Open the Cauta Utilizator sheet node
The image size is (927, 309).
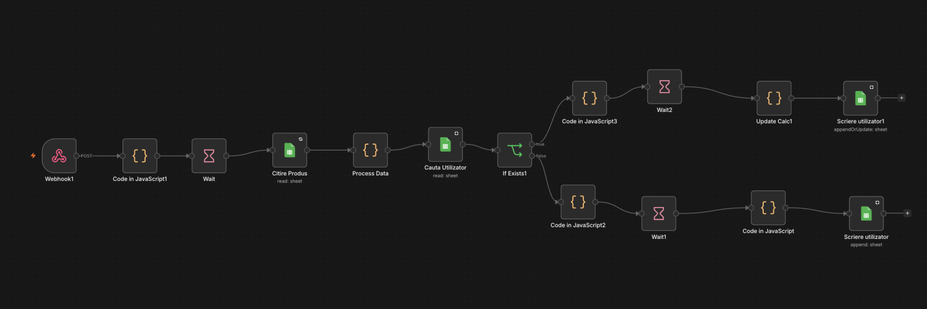pos(445,145)
